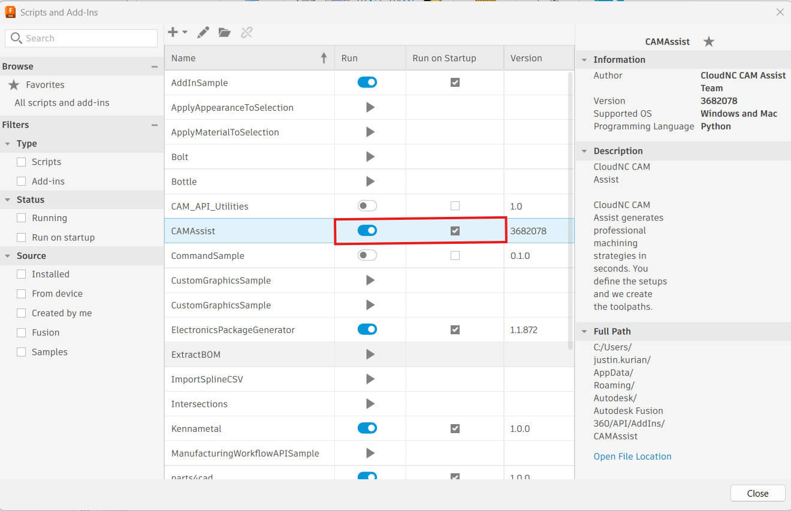Click the Fusion app icon in title bar

tap(10, 12)
